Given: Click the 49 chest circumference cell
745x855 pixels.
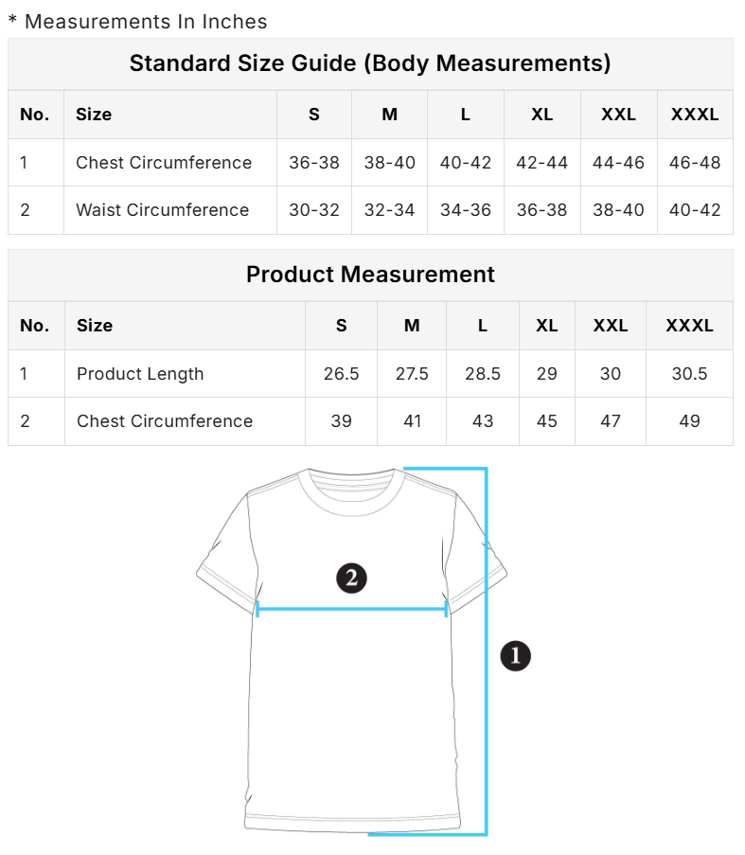Looking at the screenshot, I should coord(689,421).
